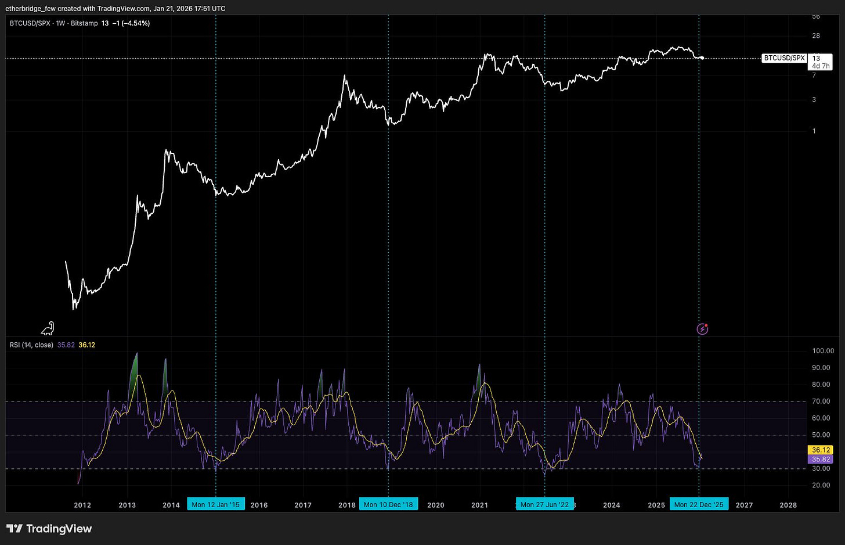Click the BTCUSD/SPX symbol title
845x545 pixels.
tap(30, 23)
